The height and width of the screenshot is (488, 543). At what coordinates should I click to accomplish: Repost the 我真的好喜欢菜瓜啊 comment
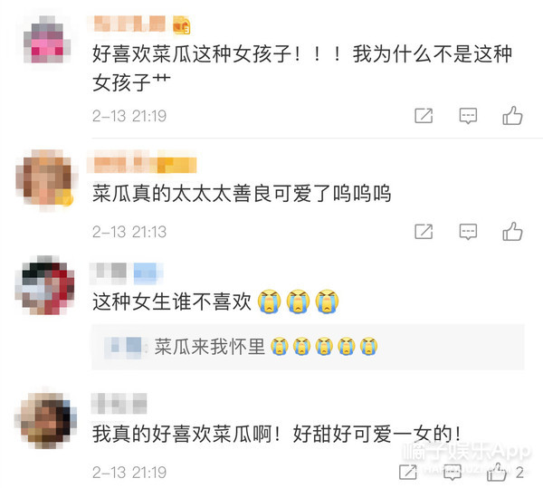point(408,472)
